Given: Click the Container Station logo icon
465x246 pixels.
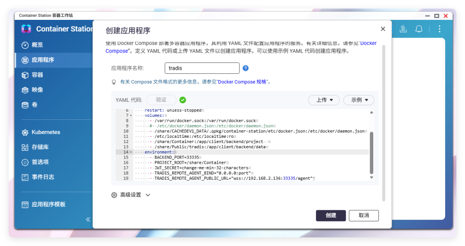Looking at the screenshot, I should click(26, 29).
